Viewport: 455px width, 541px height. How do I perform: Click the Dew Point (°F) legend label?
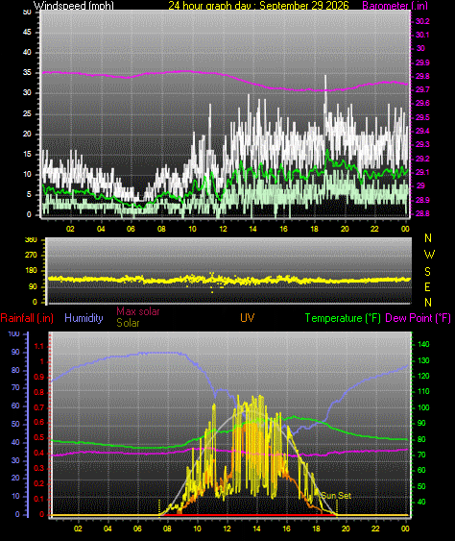pyautogui.click(x=419, y=318)
